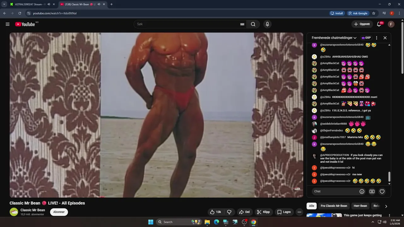Select the Fra Classic Mr Bean chip

coord(334,206)
